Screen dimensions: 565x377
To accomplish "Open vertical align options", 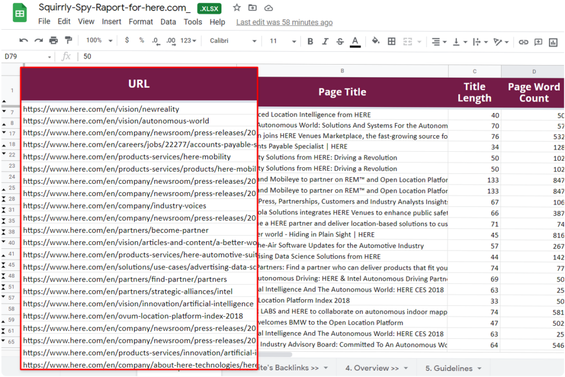I will click(460, 42).
